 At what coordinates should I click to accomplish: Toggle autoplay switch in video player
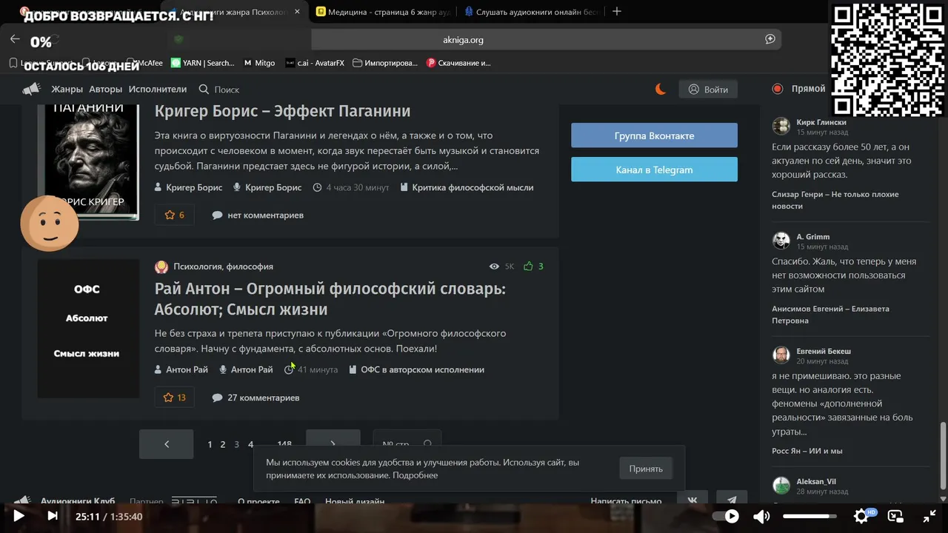pyautogui.click(x=726, y=516)
